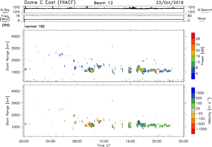This screenshot has width=212, height=147.
Task: Click the 'normal 150' CPID text
Action: (35, 26)
